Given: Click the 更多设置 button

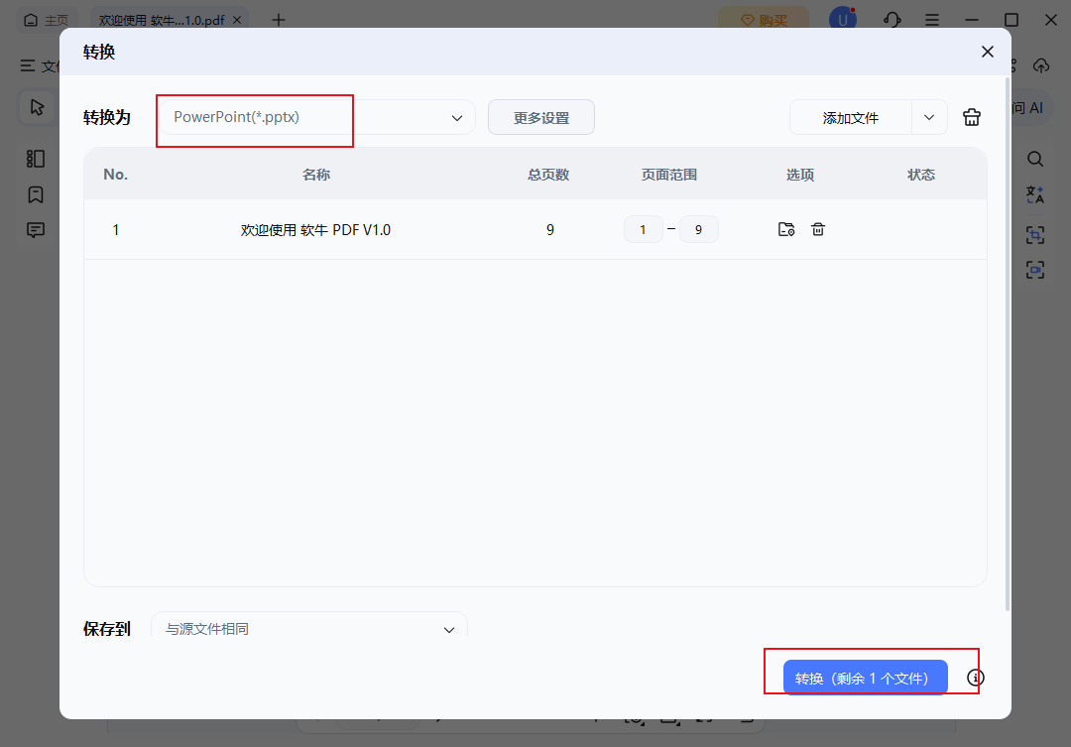Looking at the screenshot, I should (541, 117).
